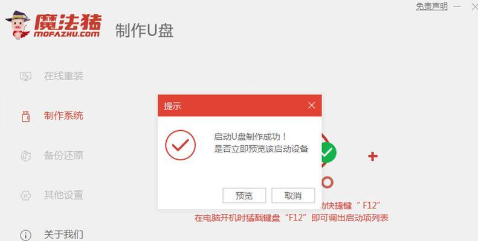Click the small red ring icon below shield
478x241 pixels.
pyautogui.click(x=328, y=183)
